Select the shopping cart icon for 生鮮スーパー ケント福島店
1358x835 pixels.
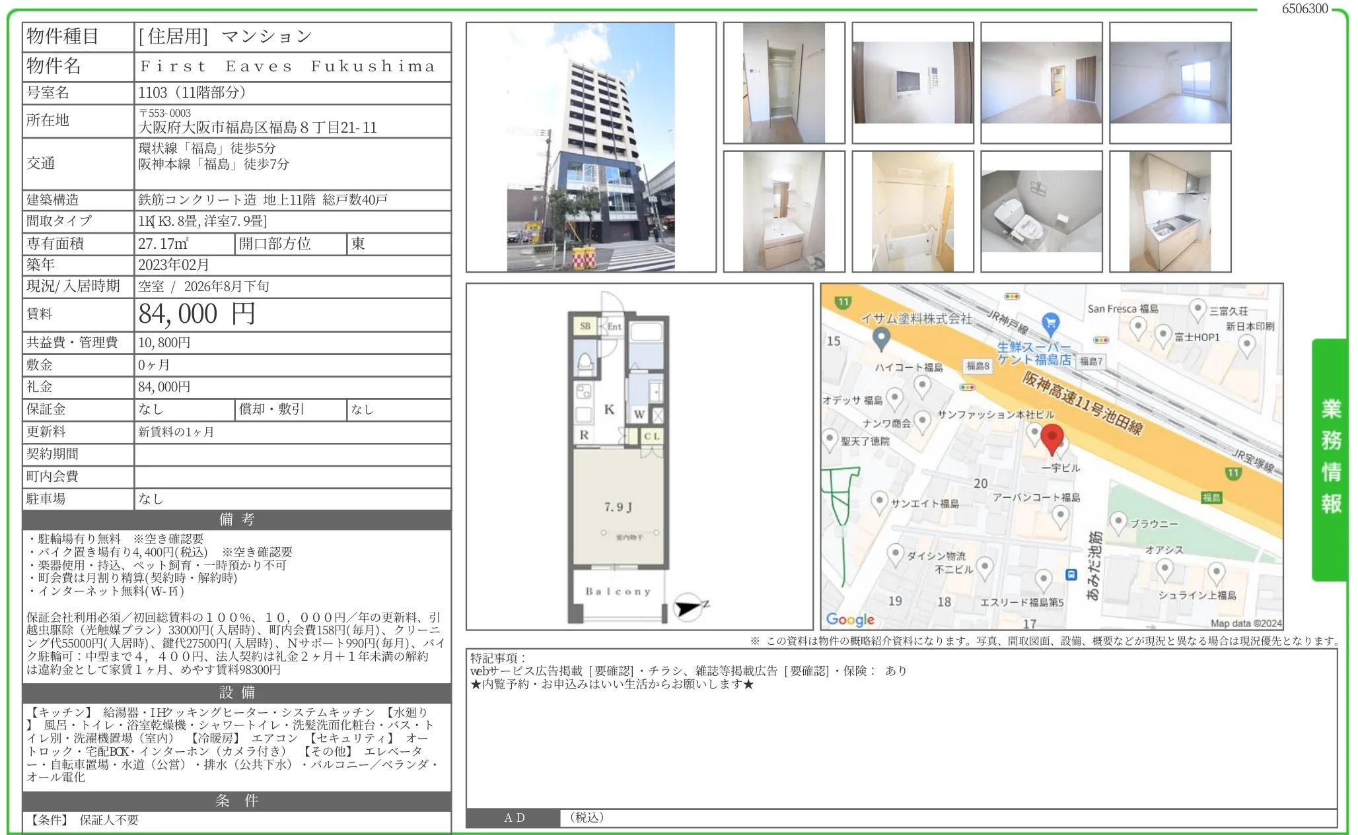[x=1050, y=324]
